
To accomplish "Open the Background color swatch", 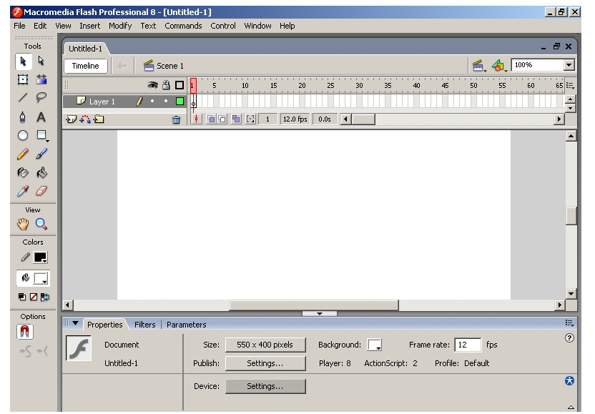I will (x=374, y=345).
